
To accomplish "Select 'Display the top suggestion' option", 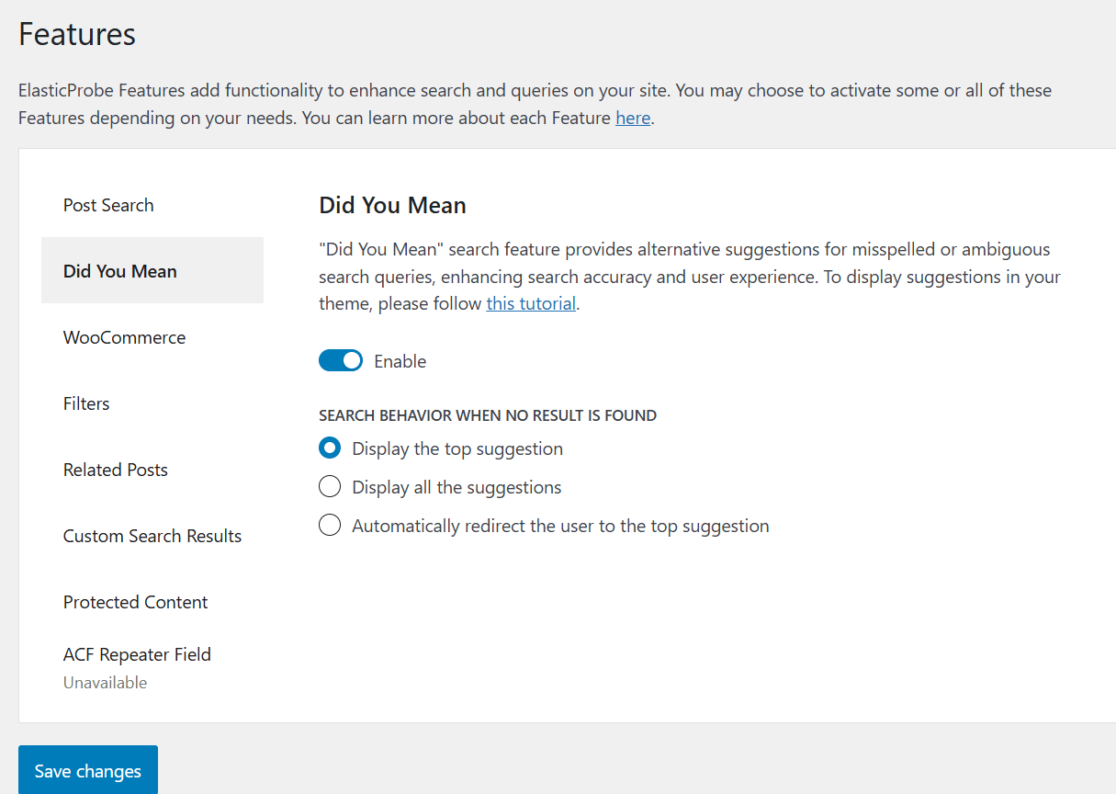I will pyautogui.click(x=330, y=448).
